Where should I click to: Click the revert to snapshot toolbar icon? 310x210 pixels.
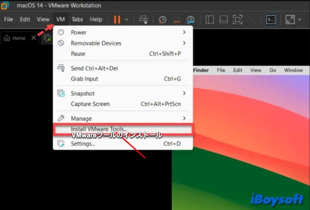tap(177, 20)
